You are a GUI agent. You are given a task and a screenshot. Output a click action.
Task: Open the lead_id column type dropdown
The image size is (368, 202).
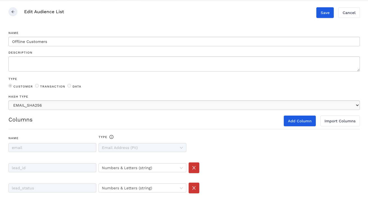(x=142, y=168)
